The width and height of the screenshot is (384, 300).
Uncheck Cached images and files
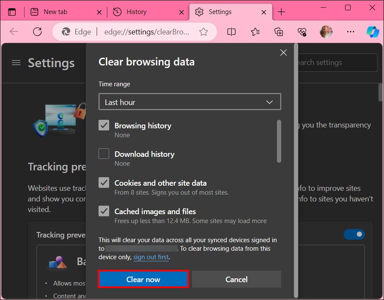[104, 211]
